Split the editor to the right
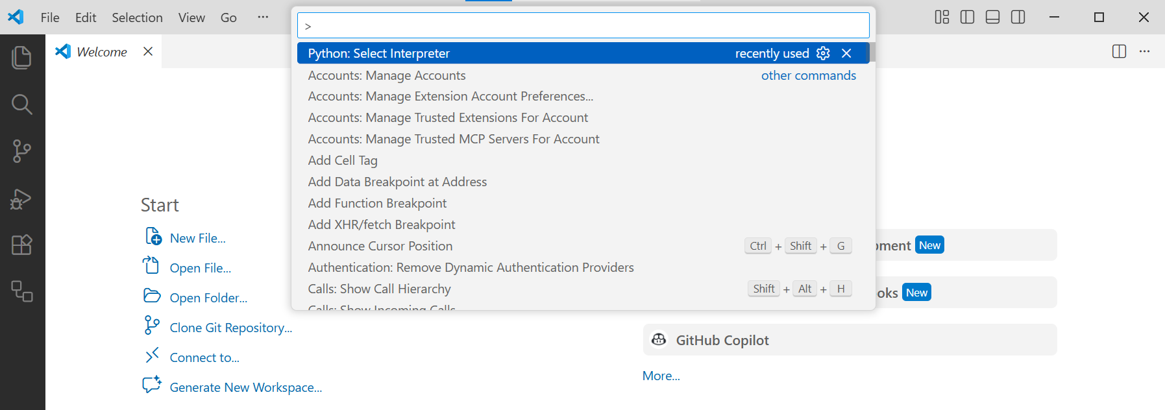This screenshot has height=410, width=1165. [1119, 51]
